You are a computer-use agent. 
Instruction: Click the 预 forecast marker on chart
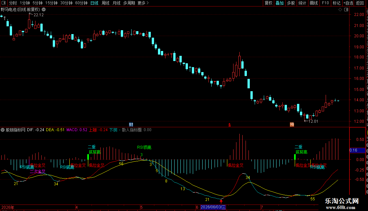pyautogui.click(x=292, y=124)
